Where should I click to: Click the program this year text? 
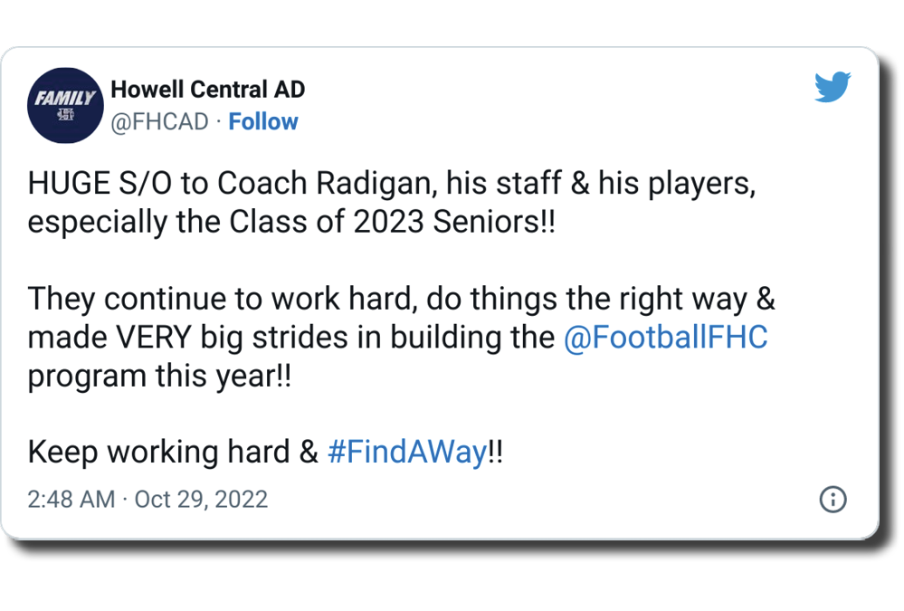159,376
